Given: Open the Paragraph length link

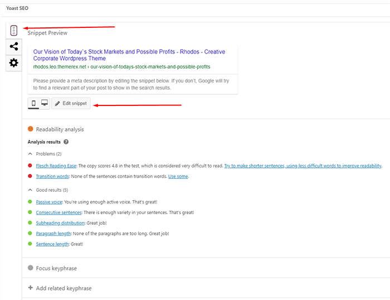Looking at the screenshot, I should pos(53,234).
